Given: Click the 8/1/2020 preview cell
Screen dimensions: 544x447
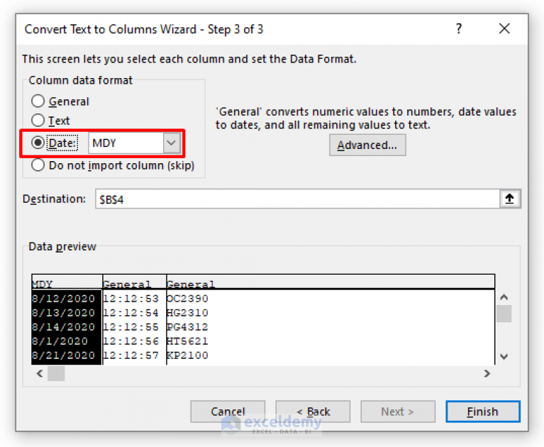Looking at the screenshot, I should [60, 341].
